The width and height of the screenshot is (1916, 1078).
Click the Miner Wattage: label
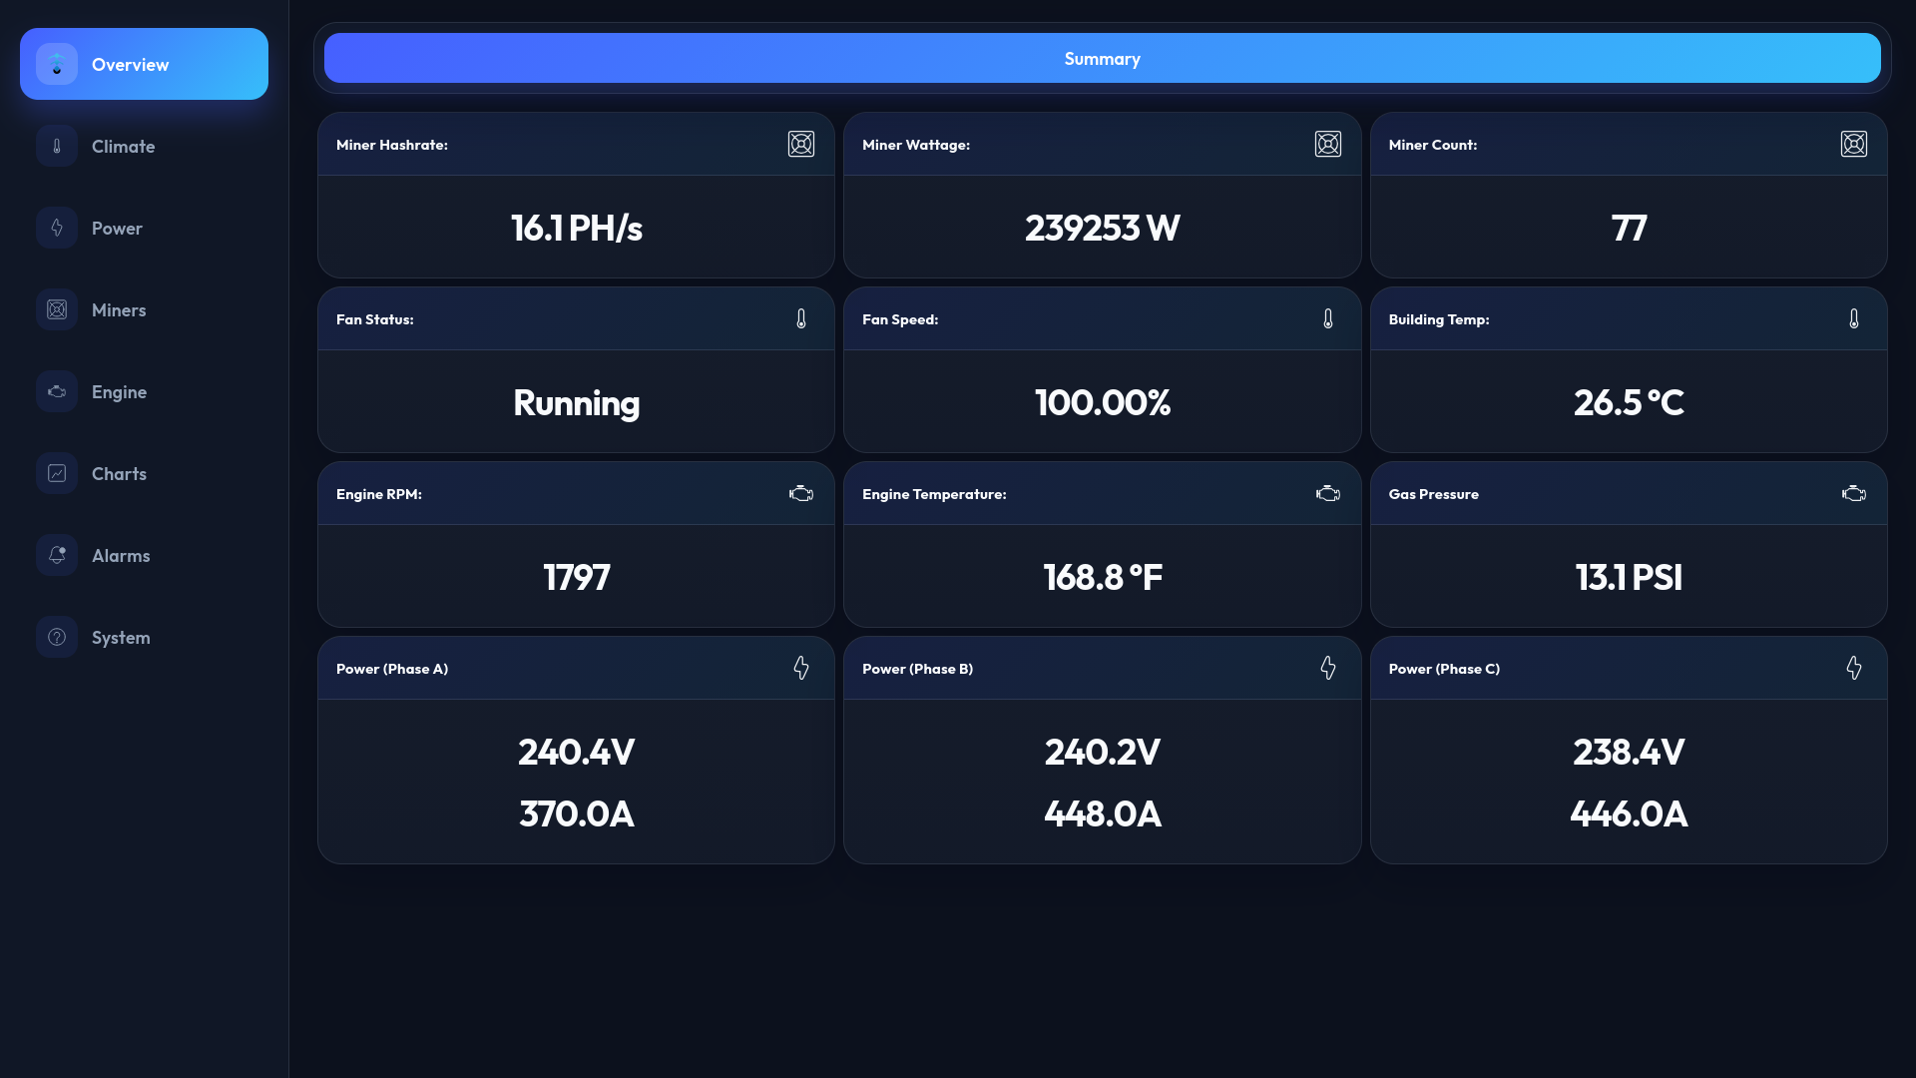point(916,145)
